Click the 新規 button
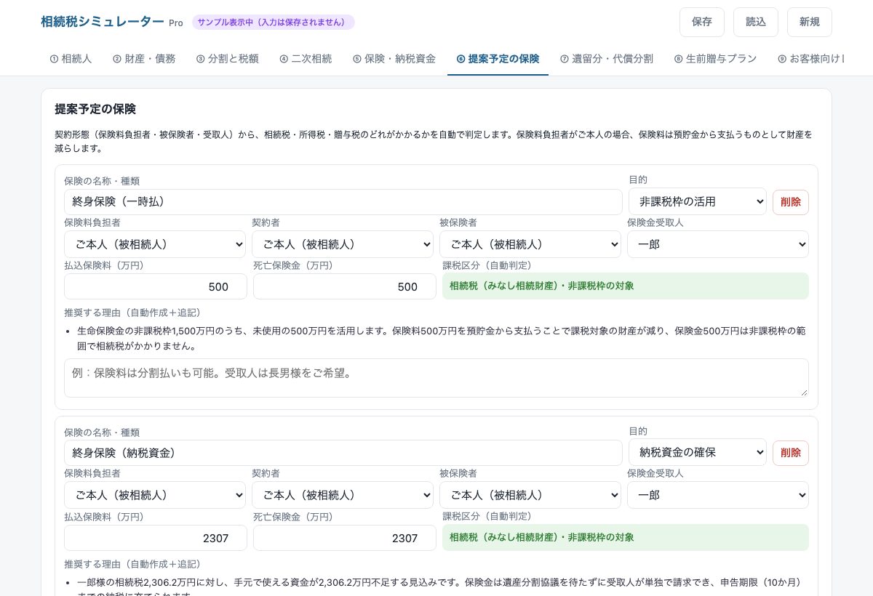 [x=810, y=22]
